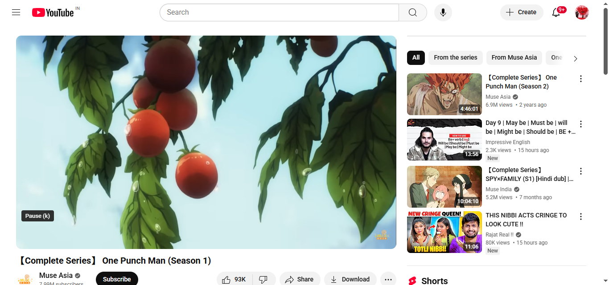Open SPY×FAMILY complete series thumbnail

pyautogui.click(x=444, y=187)
